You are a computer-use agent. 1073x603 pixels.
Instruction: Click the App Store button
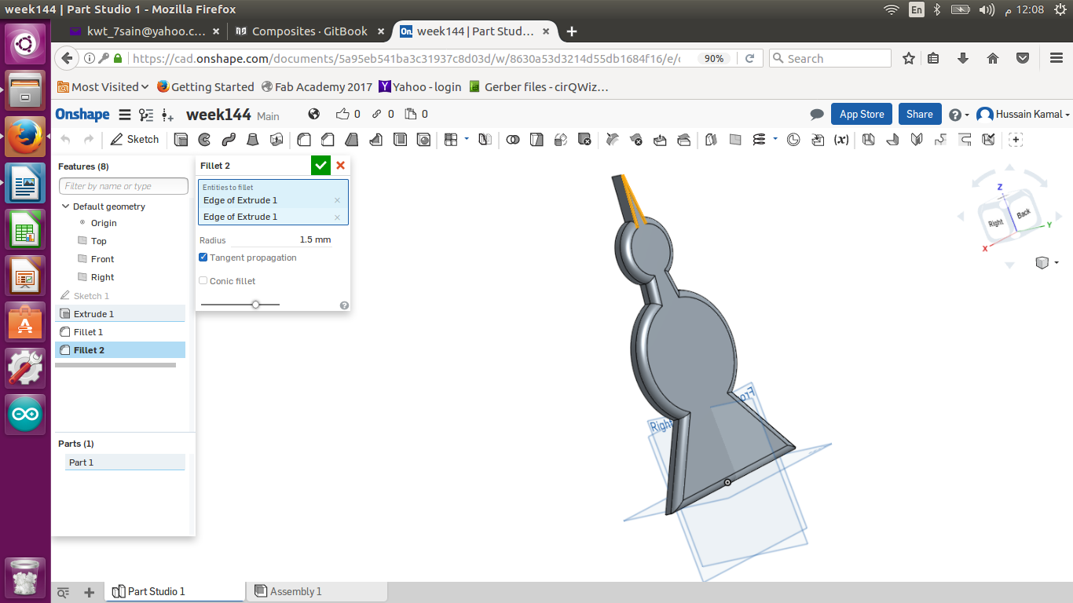(x=862, y=115)
